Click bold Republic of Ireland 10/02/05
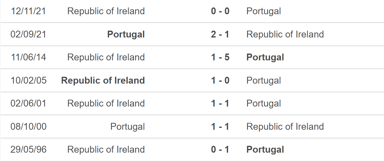The height and width of the screenshot is (161, 384). (103, 80)
